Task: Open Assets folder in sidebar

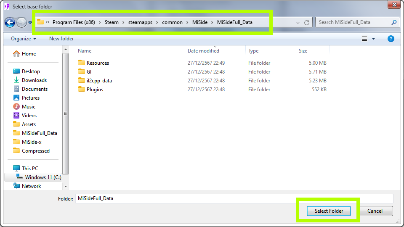Action: click(24, 124)
